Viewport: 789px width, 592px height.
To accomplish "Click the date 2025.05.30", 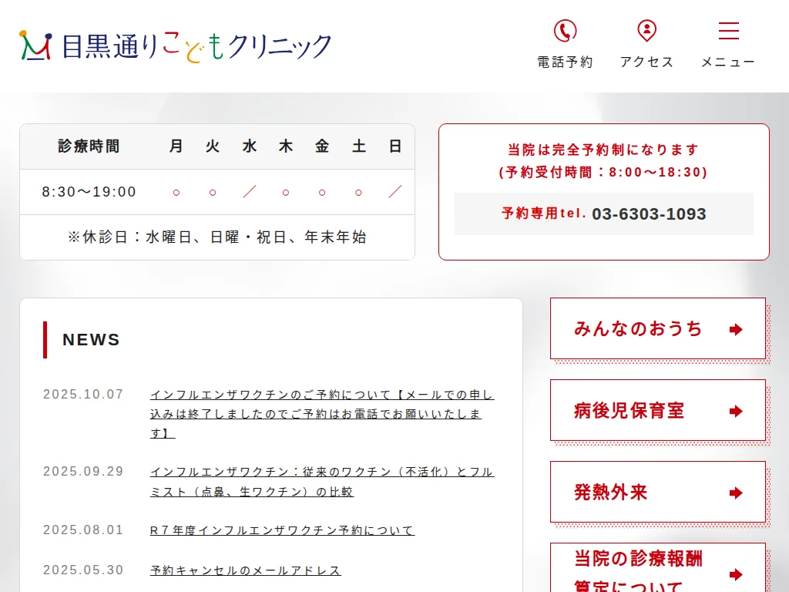I will pos(83,570).
